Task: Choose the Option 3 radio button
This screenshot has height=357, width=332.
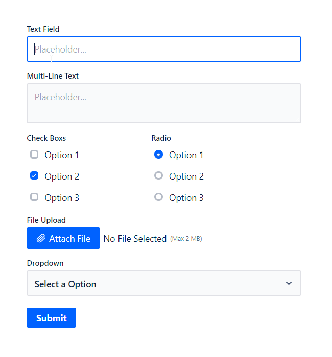Action: tap(158, 197)
